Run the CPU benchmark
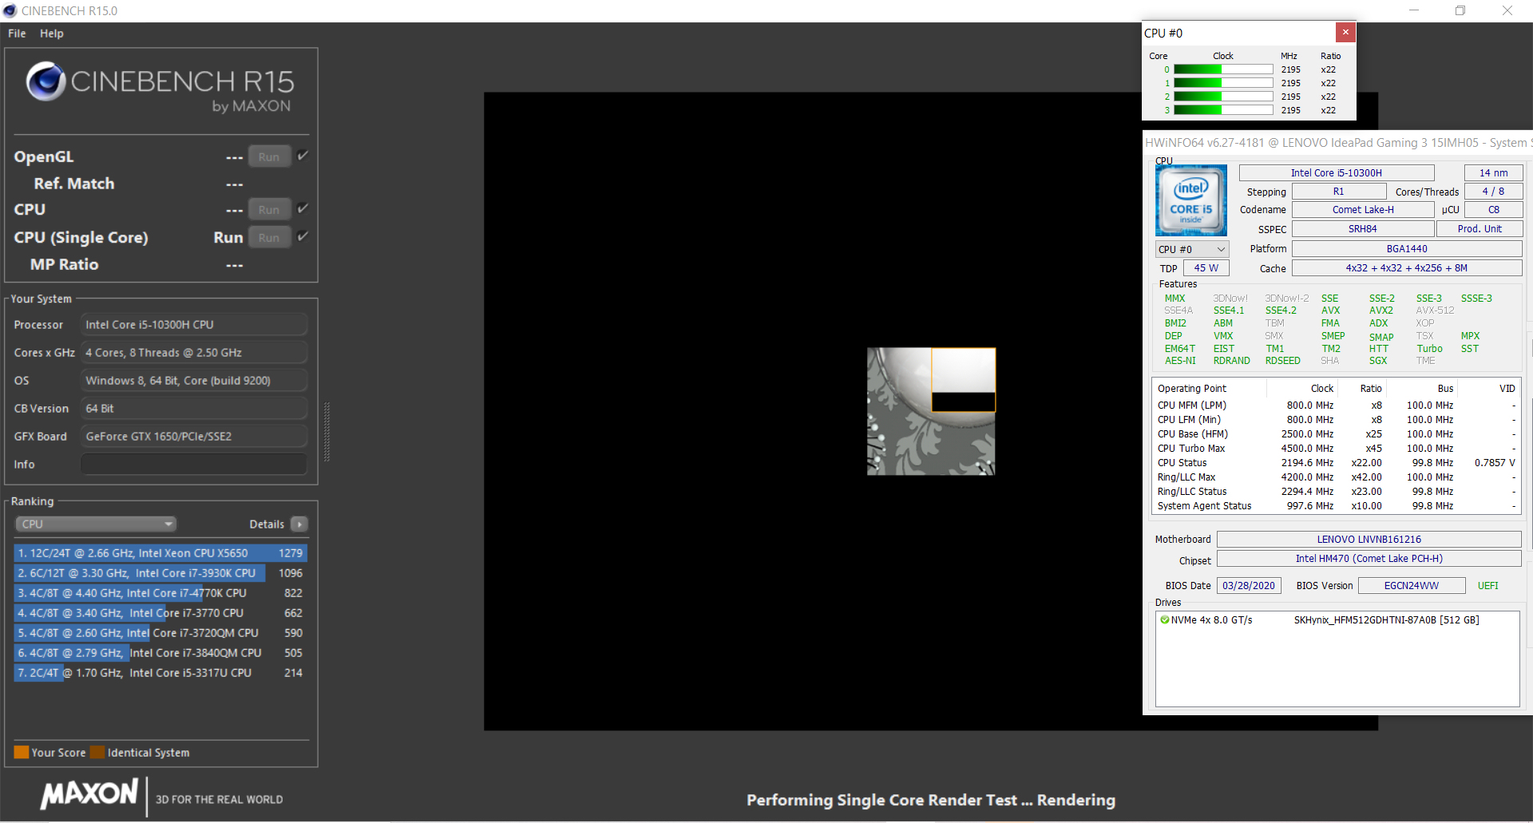 [269, 210]
